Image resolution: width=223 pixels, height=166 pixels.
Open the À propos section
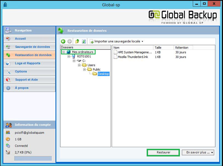(29, 88)
